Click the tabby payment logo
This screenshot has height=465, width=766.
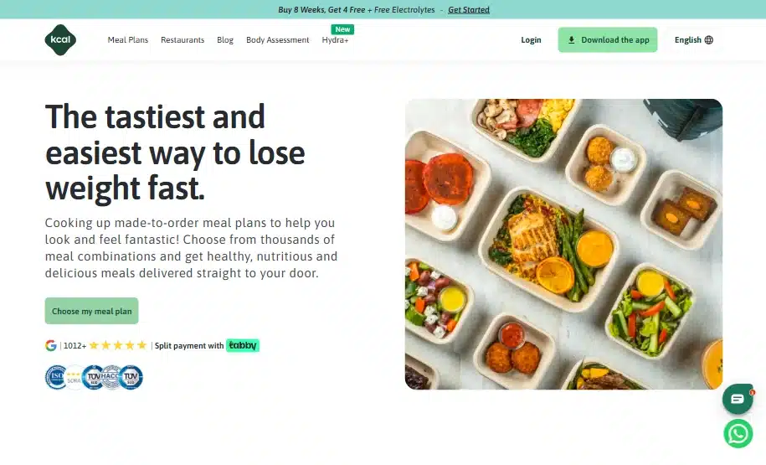(243, 345)
